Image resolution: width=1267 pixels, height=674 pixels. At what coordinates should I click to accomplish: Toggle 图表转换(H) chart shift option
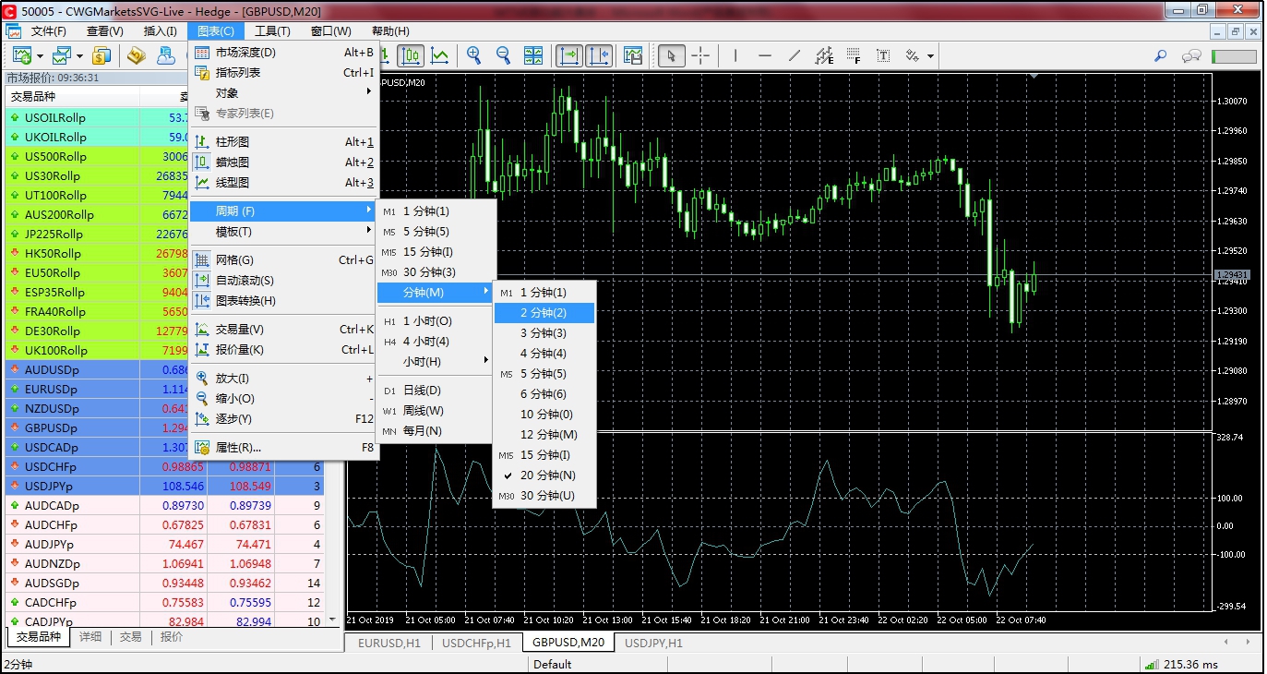tap(283, 301)
